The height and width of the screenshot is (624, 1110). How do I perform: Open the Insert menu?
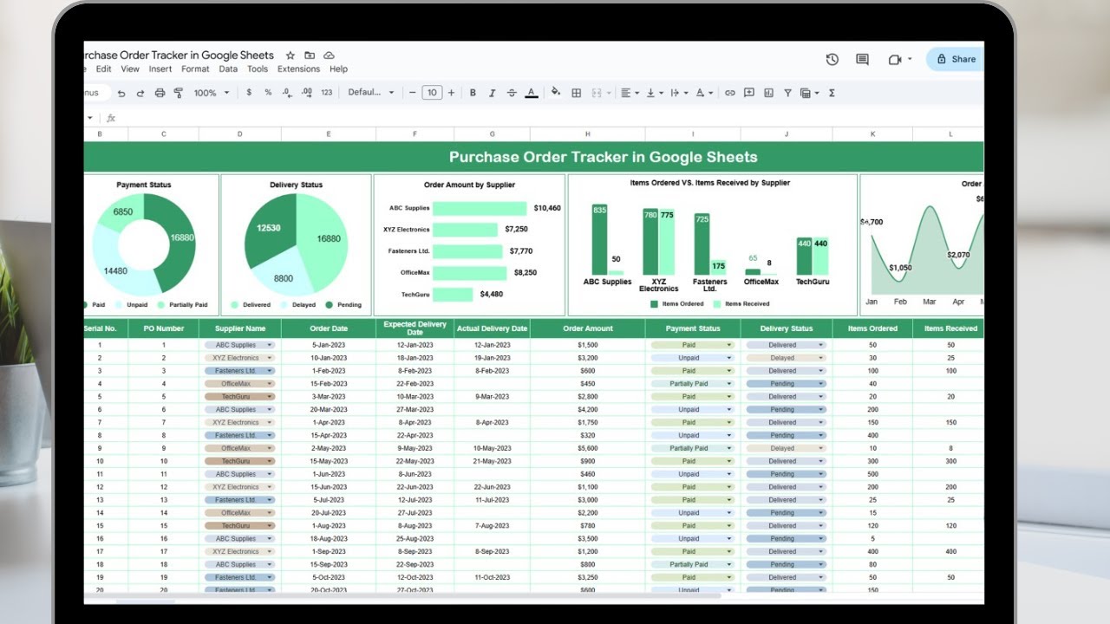[160, 68]
